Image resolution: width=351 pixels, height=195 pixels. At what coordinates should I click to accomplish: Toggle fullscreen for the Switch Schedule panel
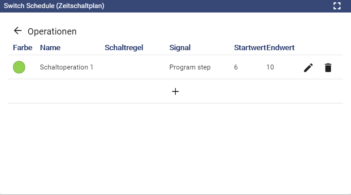click(337, 6)
